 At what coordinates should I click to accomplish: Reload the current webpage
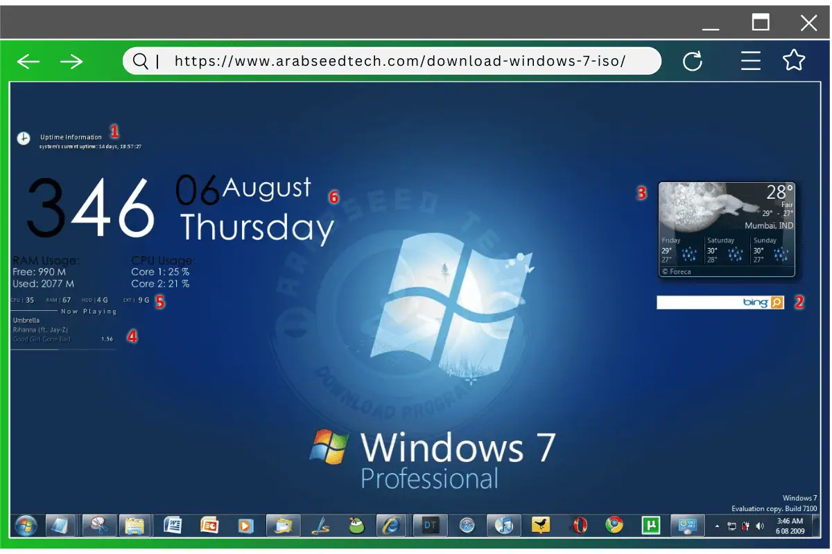click(x=693, y=61)
